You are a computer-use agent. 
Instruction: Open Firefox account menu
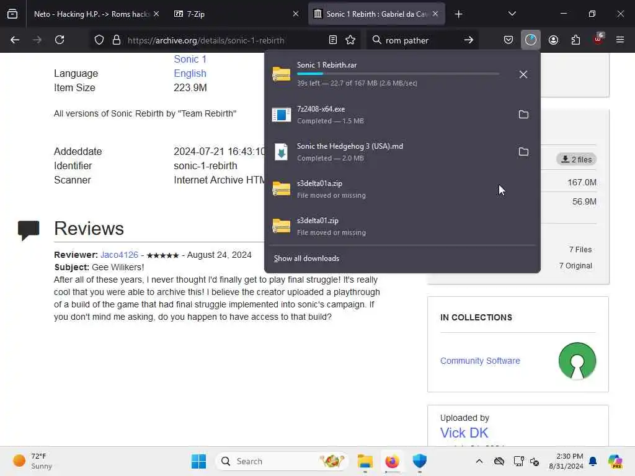pos(553,40)
